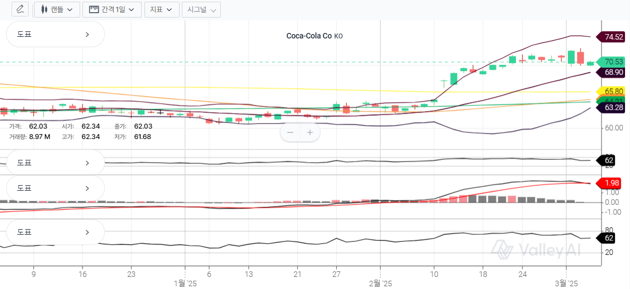Click the 2월 '25 date axis label

[x=380, y=283]
